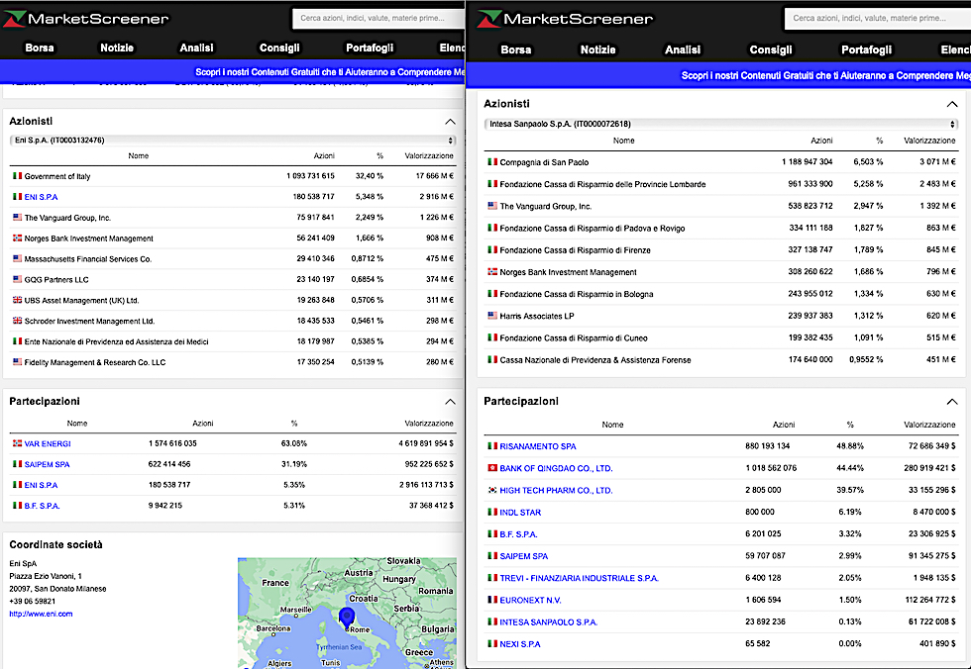971x669 pixels.
Task: Focus the search field in the Eni window
Action: tap(378, 19)
